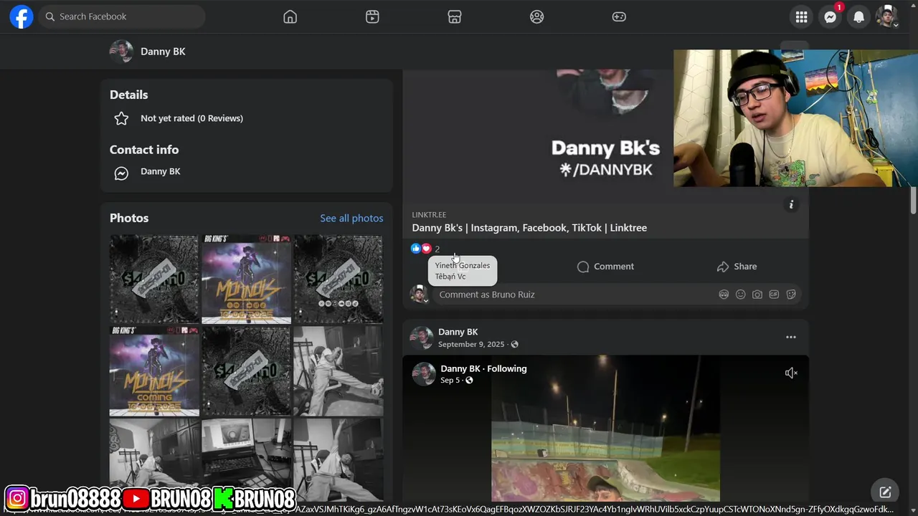Go to the Home tab icon
The height and width of the screenshot is (516, 918).
point(290,16)
